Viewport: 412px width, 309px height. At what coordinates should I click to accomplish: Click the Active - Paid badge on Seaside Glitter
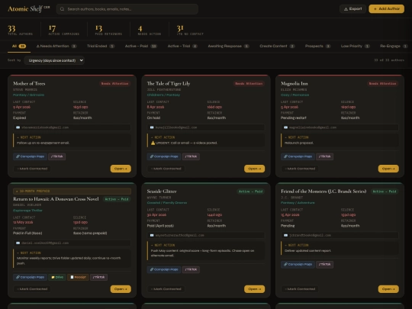click(x=251, y=192)
